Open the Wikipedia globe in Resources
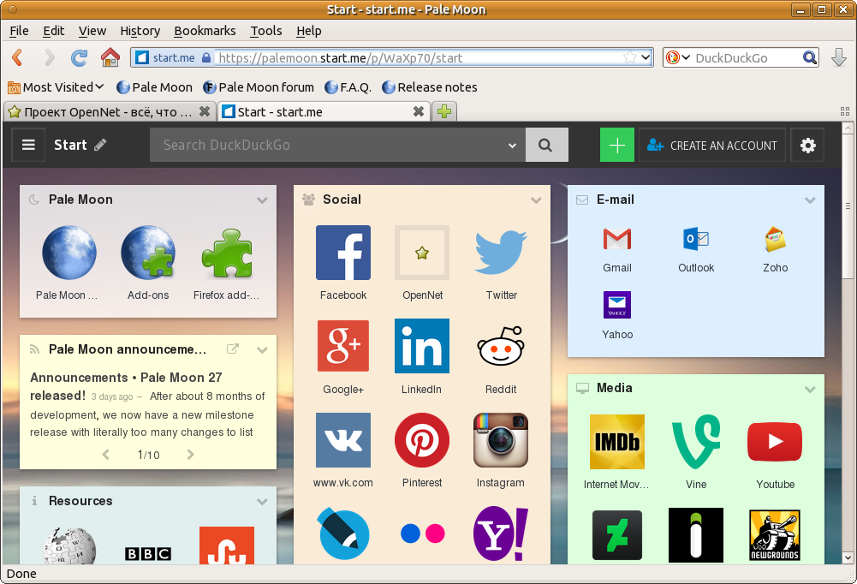The height and width of the screenshot is (584, 857). click(x=69, y=545)
